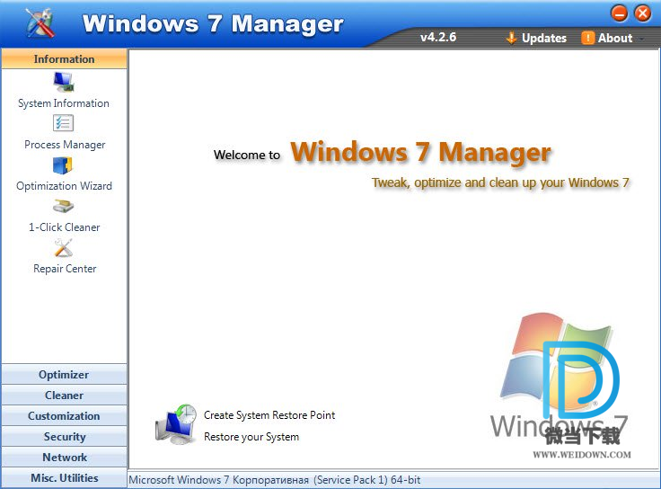The height and width of the screenshot is (489, 661).
Task: Click the Microsoft Windows 7 status bar text
Action: (x=275, y=480)
